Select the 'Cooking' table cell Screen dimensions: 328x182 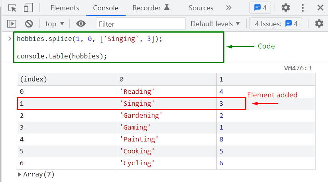coord(167,151)
